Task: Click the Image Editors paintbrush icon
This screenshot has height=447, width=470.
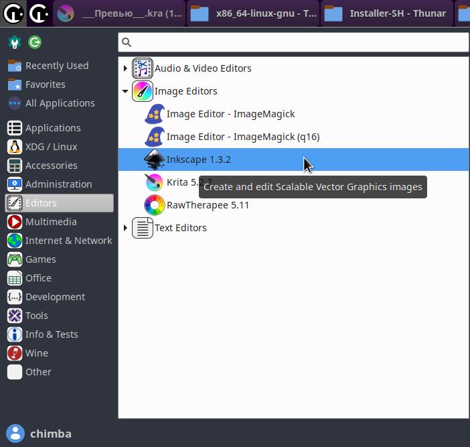Action: click(143, 91)
